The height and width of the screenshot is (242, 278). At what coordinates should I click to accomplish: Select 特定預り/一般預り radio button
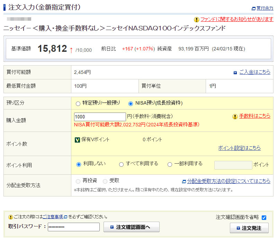coord(78,103)
